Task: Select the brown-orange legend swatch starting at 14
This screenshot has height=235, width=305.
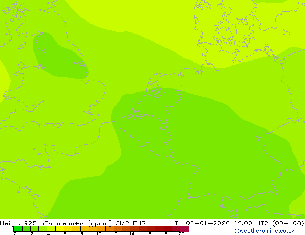Action: point(134,229)
